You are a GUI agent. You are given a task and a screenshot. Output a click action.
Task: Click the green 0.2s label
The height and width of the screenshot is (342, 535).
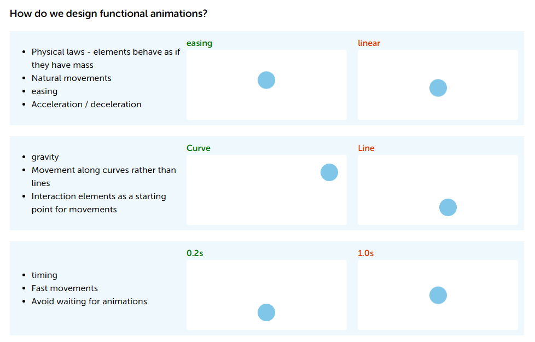(x=195, y=253)
